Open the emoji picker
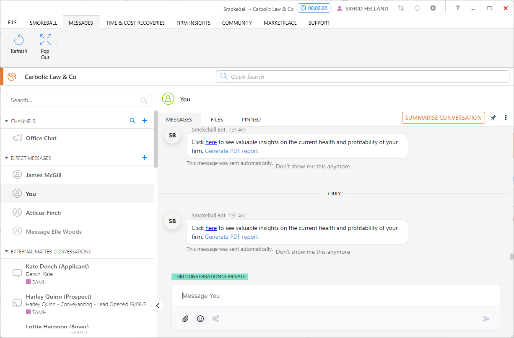Image resolution: width=514 pixels, height=338 pixels. [x=200, y=319]
